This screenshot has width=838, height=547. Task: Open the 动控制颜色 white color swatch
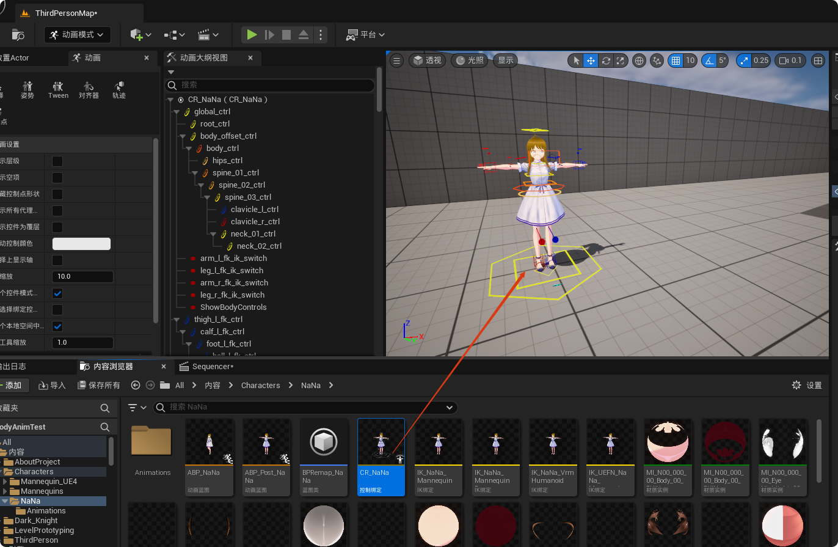[82, 244]
